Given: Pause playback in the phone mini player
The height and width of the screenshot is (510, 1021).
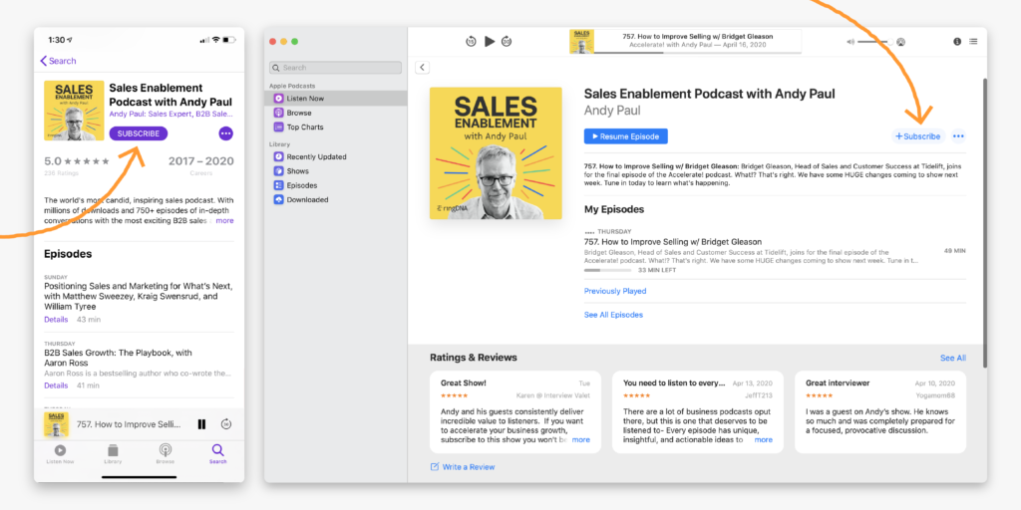Looking at the screenshot, I should tap(201, 424).
